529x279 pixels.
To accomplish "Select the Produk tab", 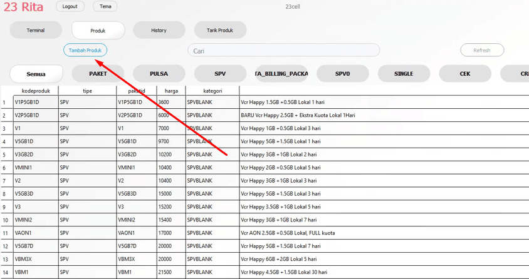I will pyautogui.click(x=98, y=30).
